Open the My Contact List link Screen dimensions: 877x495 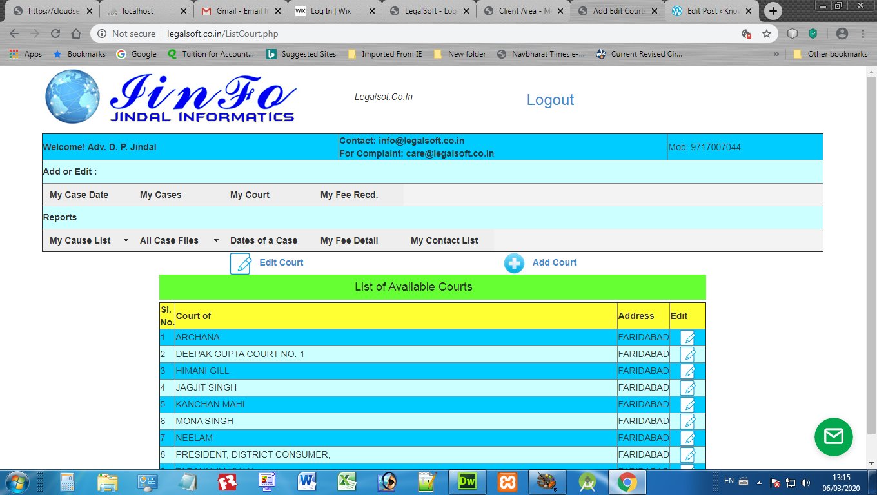(444, 240)
